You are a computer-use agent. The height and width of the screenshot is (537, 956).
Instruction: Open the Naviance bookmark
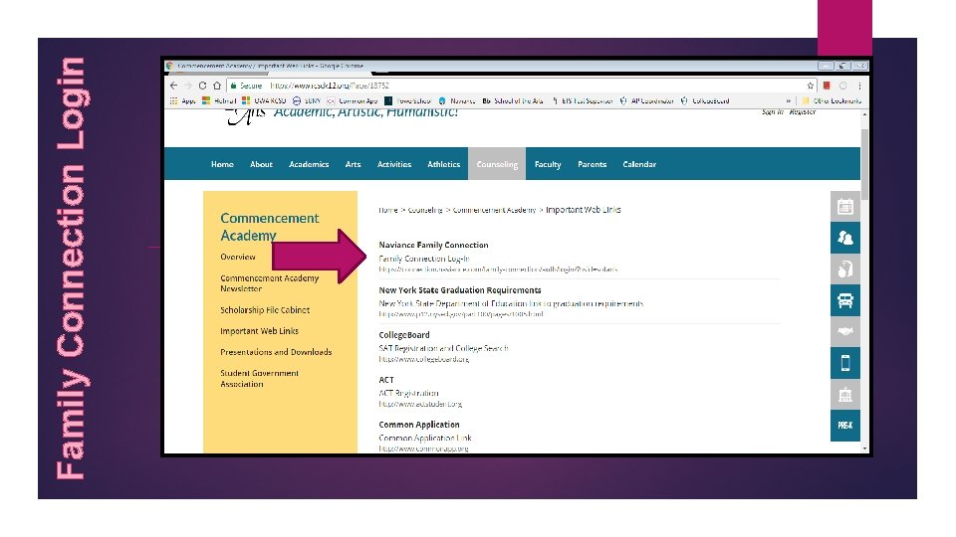pyautogui.click(x=457, y=101)
